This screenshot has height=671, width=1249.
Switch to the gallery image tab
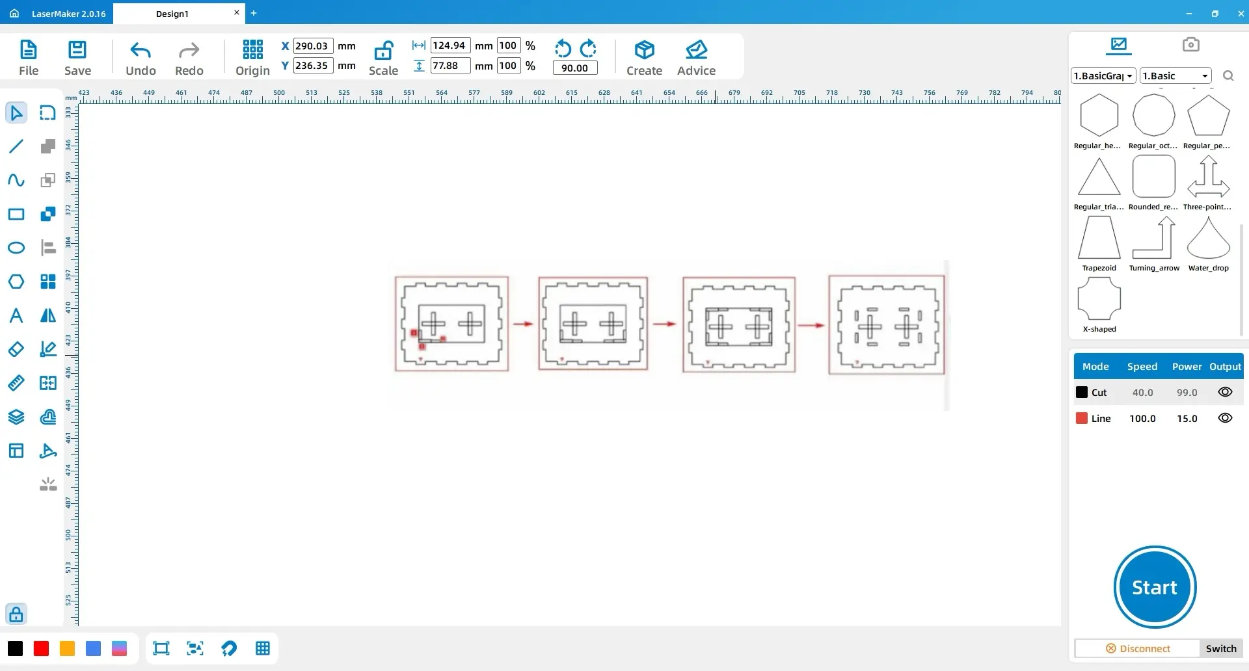pos(1119,45)
